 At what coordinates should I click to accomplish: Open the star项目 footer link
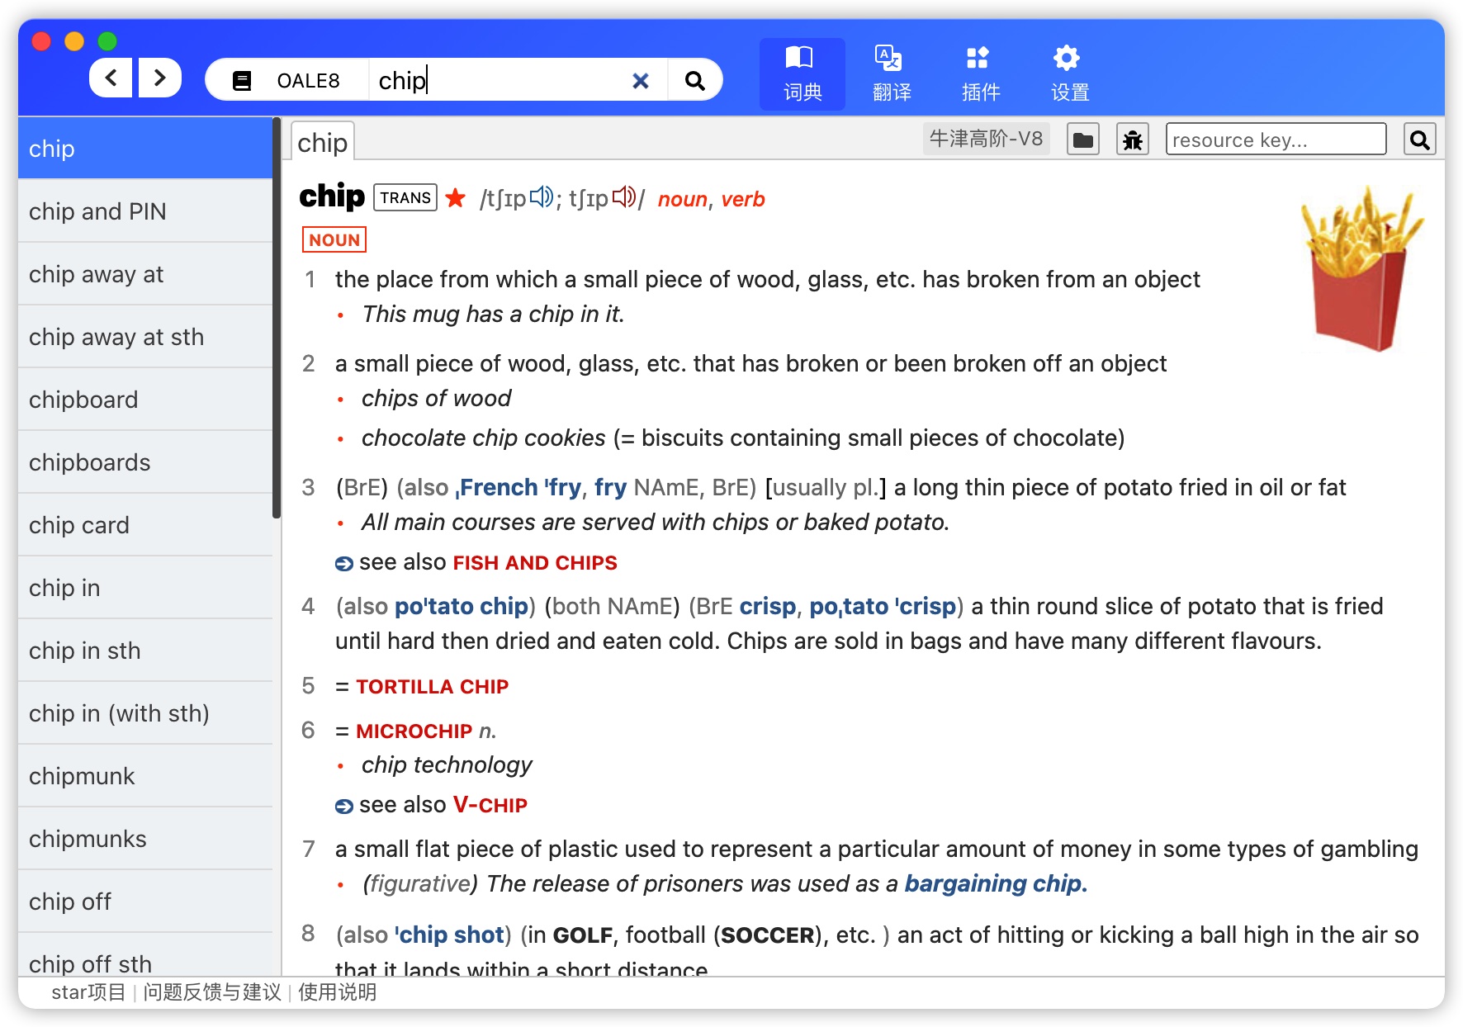tap(88, 992)
